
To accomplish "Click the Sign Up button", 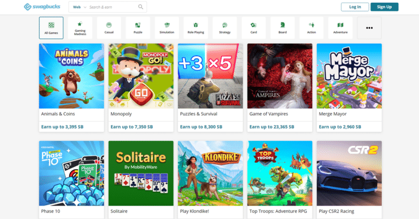I will 384,7.
